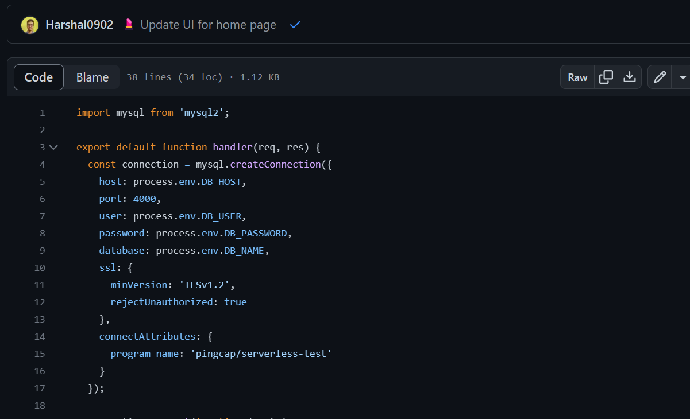The width and height of the screenshot is (690, 419).
Task: Open commit 'Update UI for home page'
Action: 208,25
